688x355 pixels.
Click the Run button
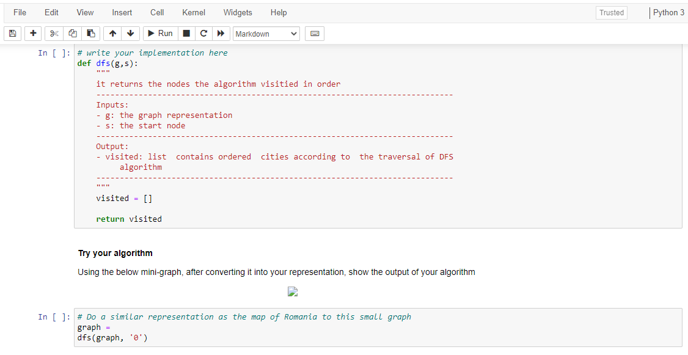click(159, 34)
